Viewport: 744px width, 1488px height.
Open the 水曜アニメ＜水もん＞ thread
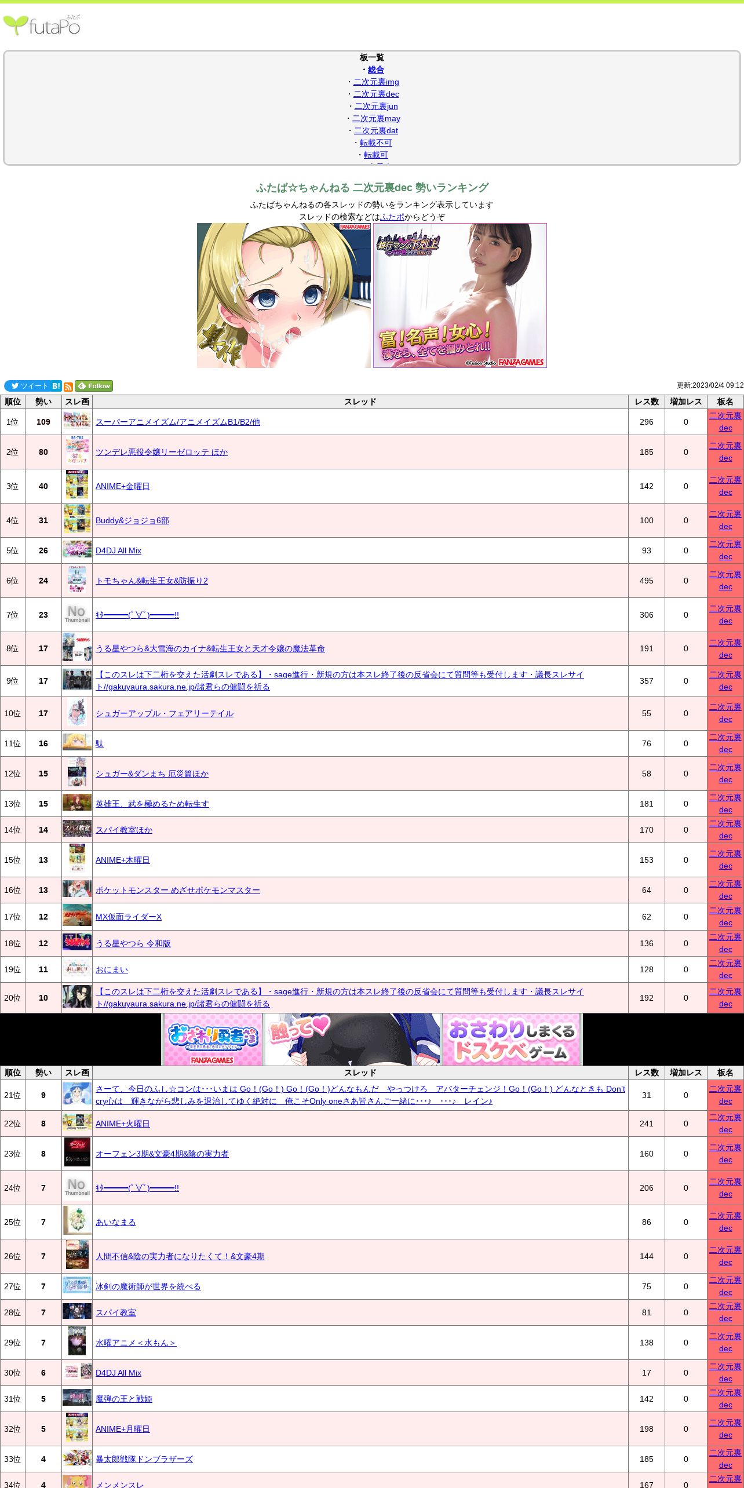136,1343
